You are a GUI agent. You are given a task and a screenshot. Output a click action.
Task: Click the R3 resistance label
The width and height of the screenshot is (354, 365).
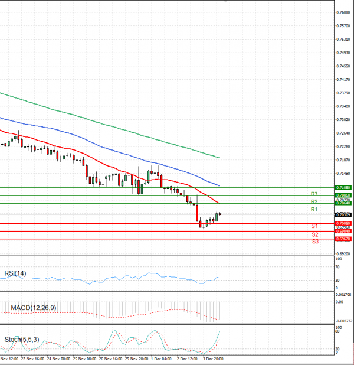[x=314, y=194]
